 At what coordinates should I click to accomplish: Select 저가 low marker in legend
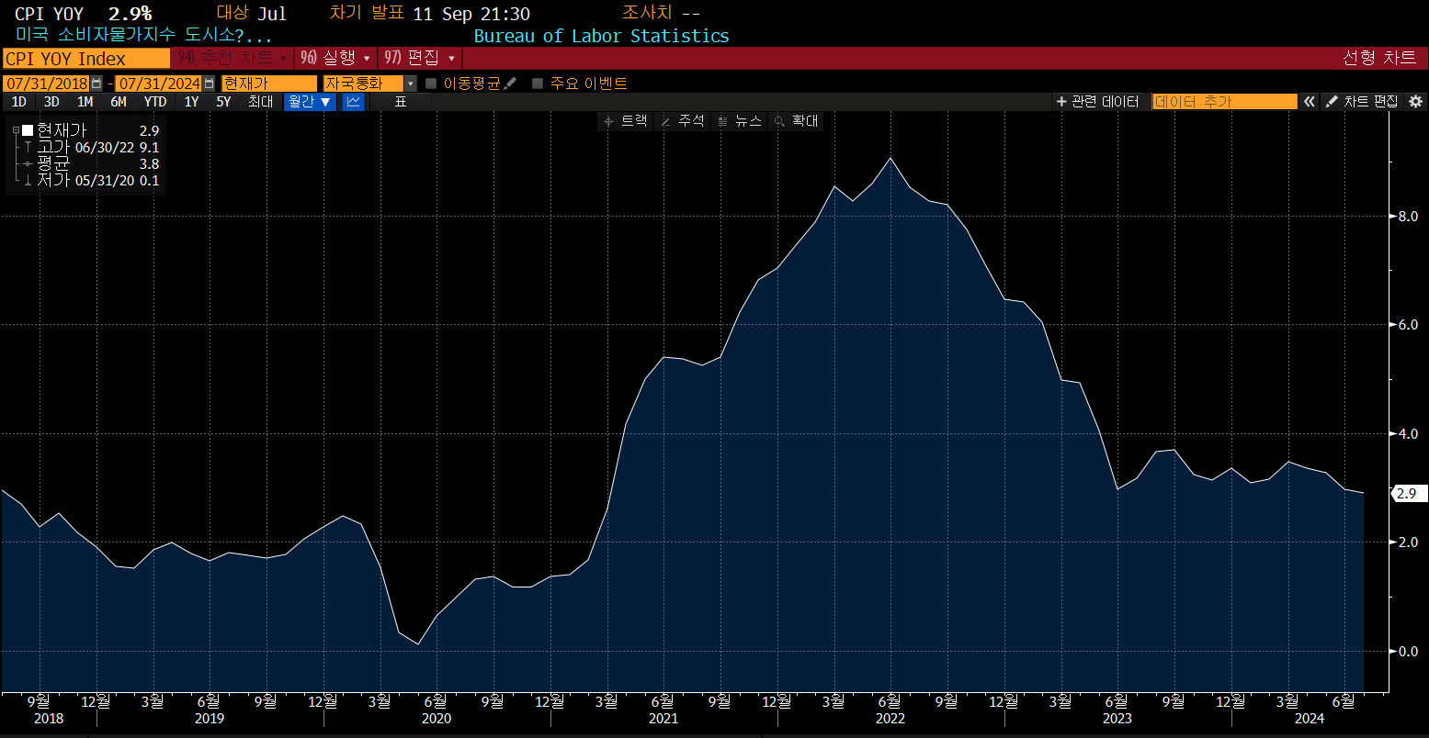click(x=28, y=180)
